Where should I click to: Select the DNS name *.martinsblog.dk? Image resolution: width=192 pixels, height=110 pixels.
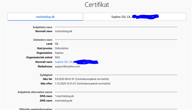[64, 96]
